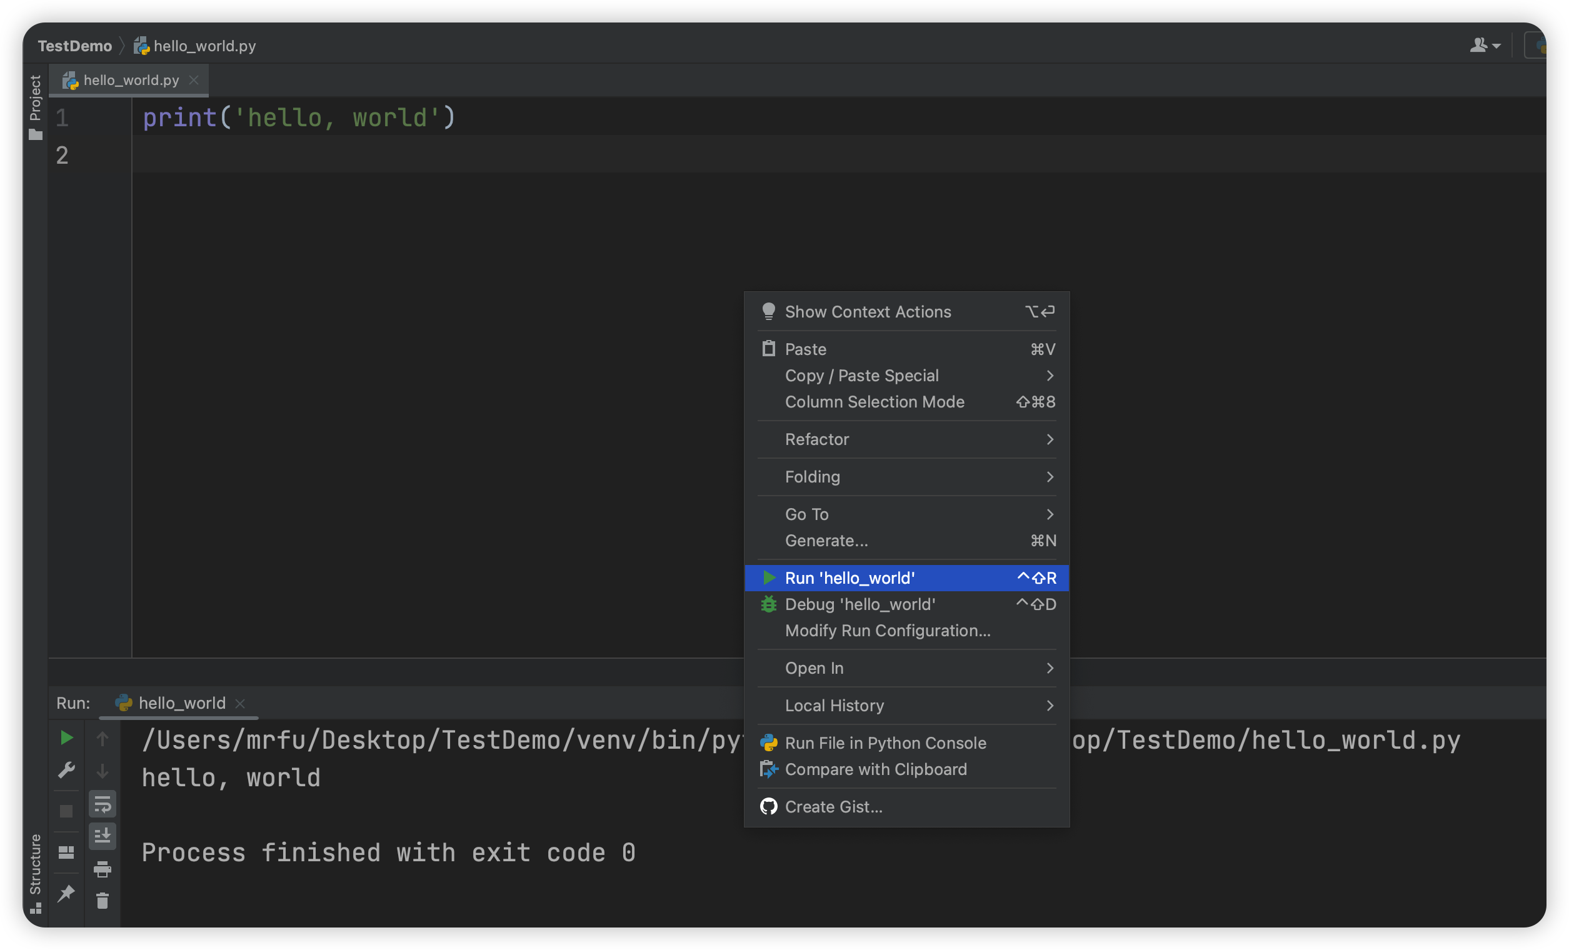
Task: Click TestDemo in the breadcrumb
Action: (74, 46)
